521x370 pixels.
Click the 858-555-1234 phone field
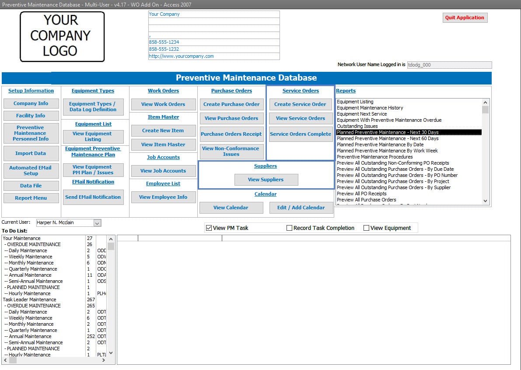[214, 42]
